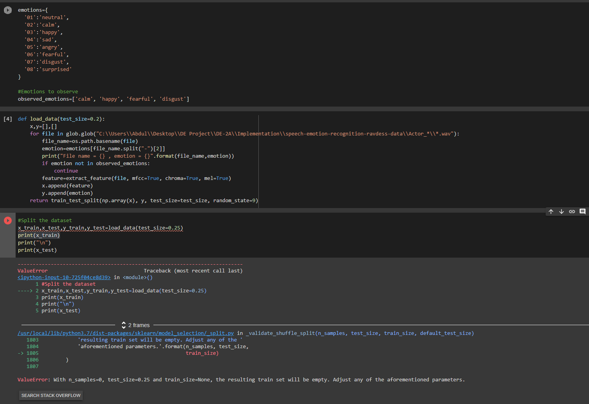
Task: Click the double-arrow icon beside 2 frames
Action: click(x=123, y=325)
